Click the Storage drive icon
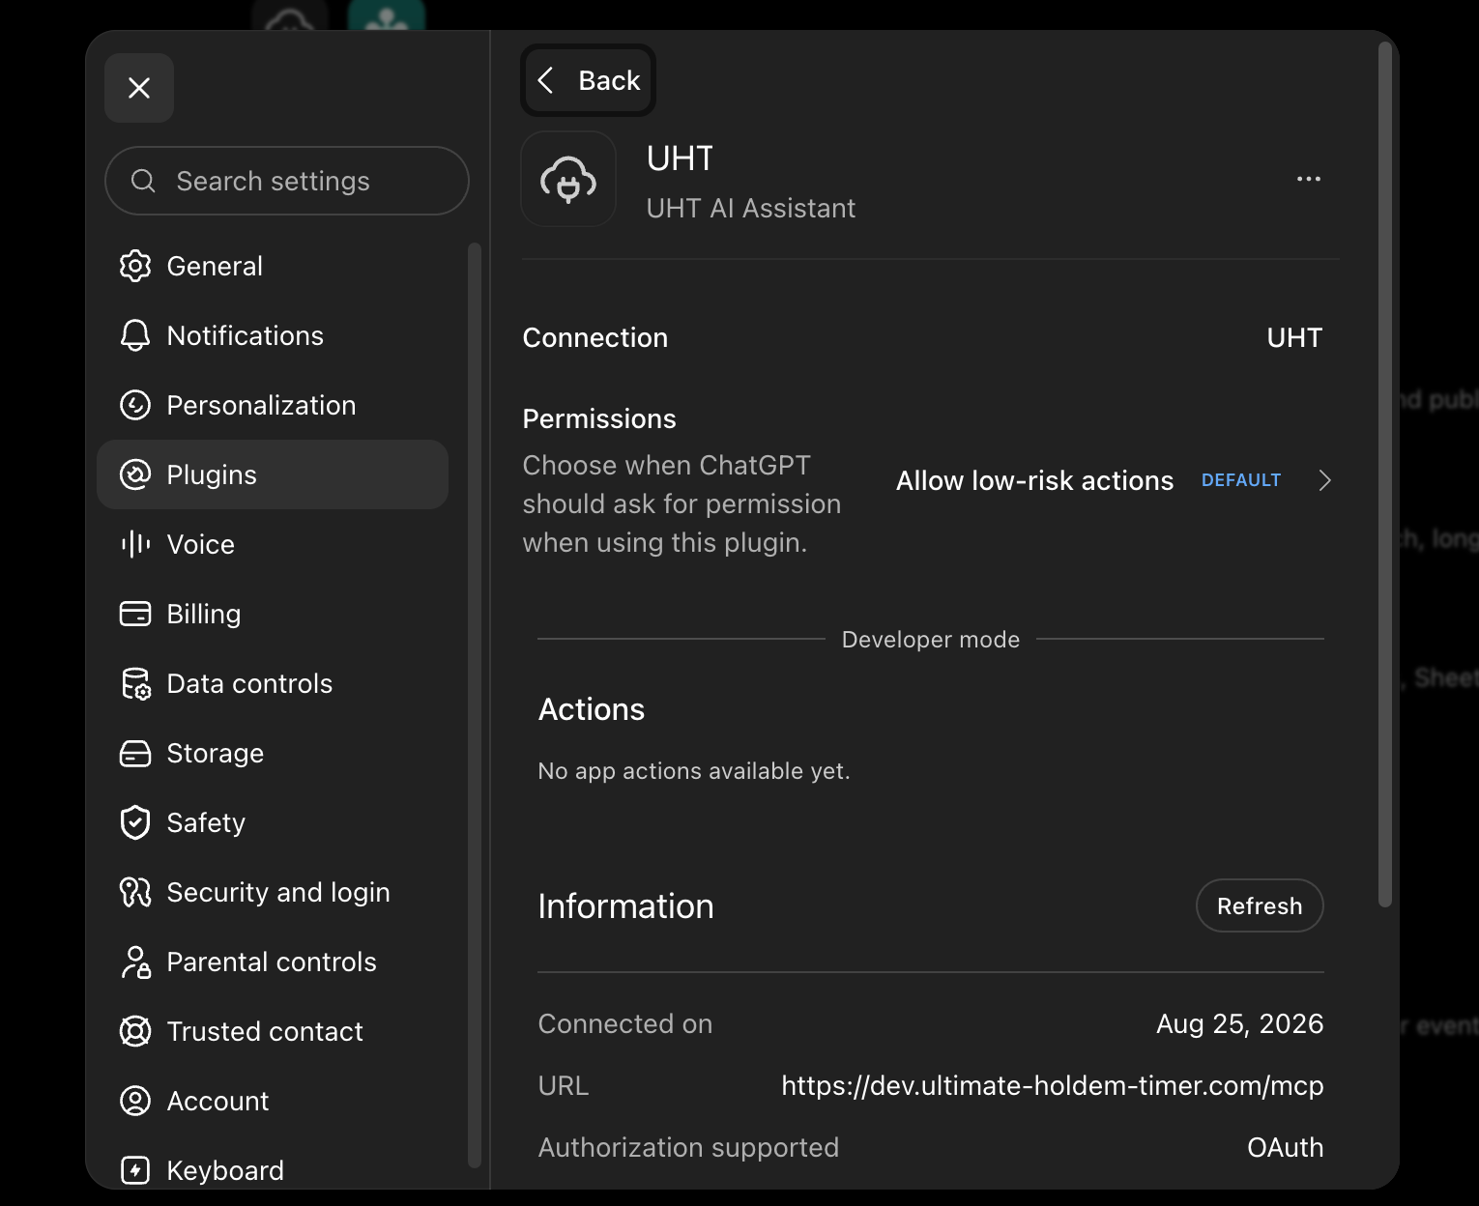 pyautogui.click(x=135, y=753)
